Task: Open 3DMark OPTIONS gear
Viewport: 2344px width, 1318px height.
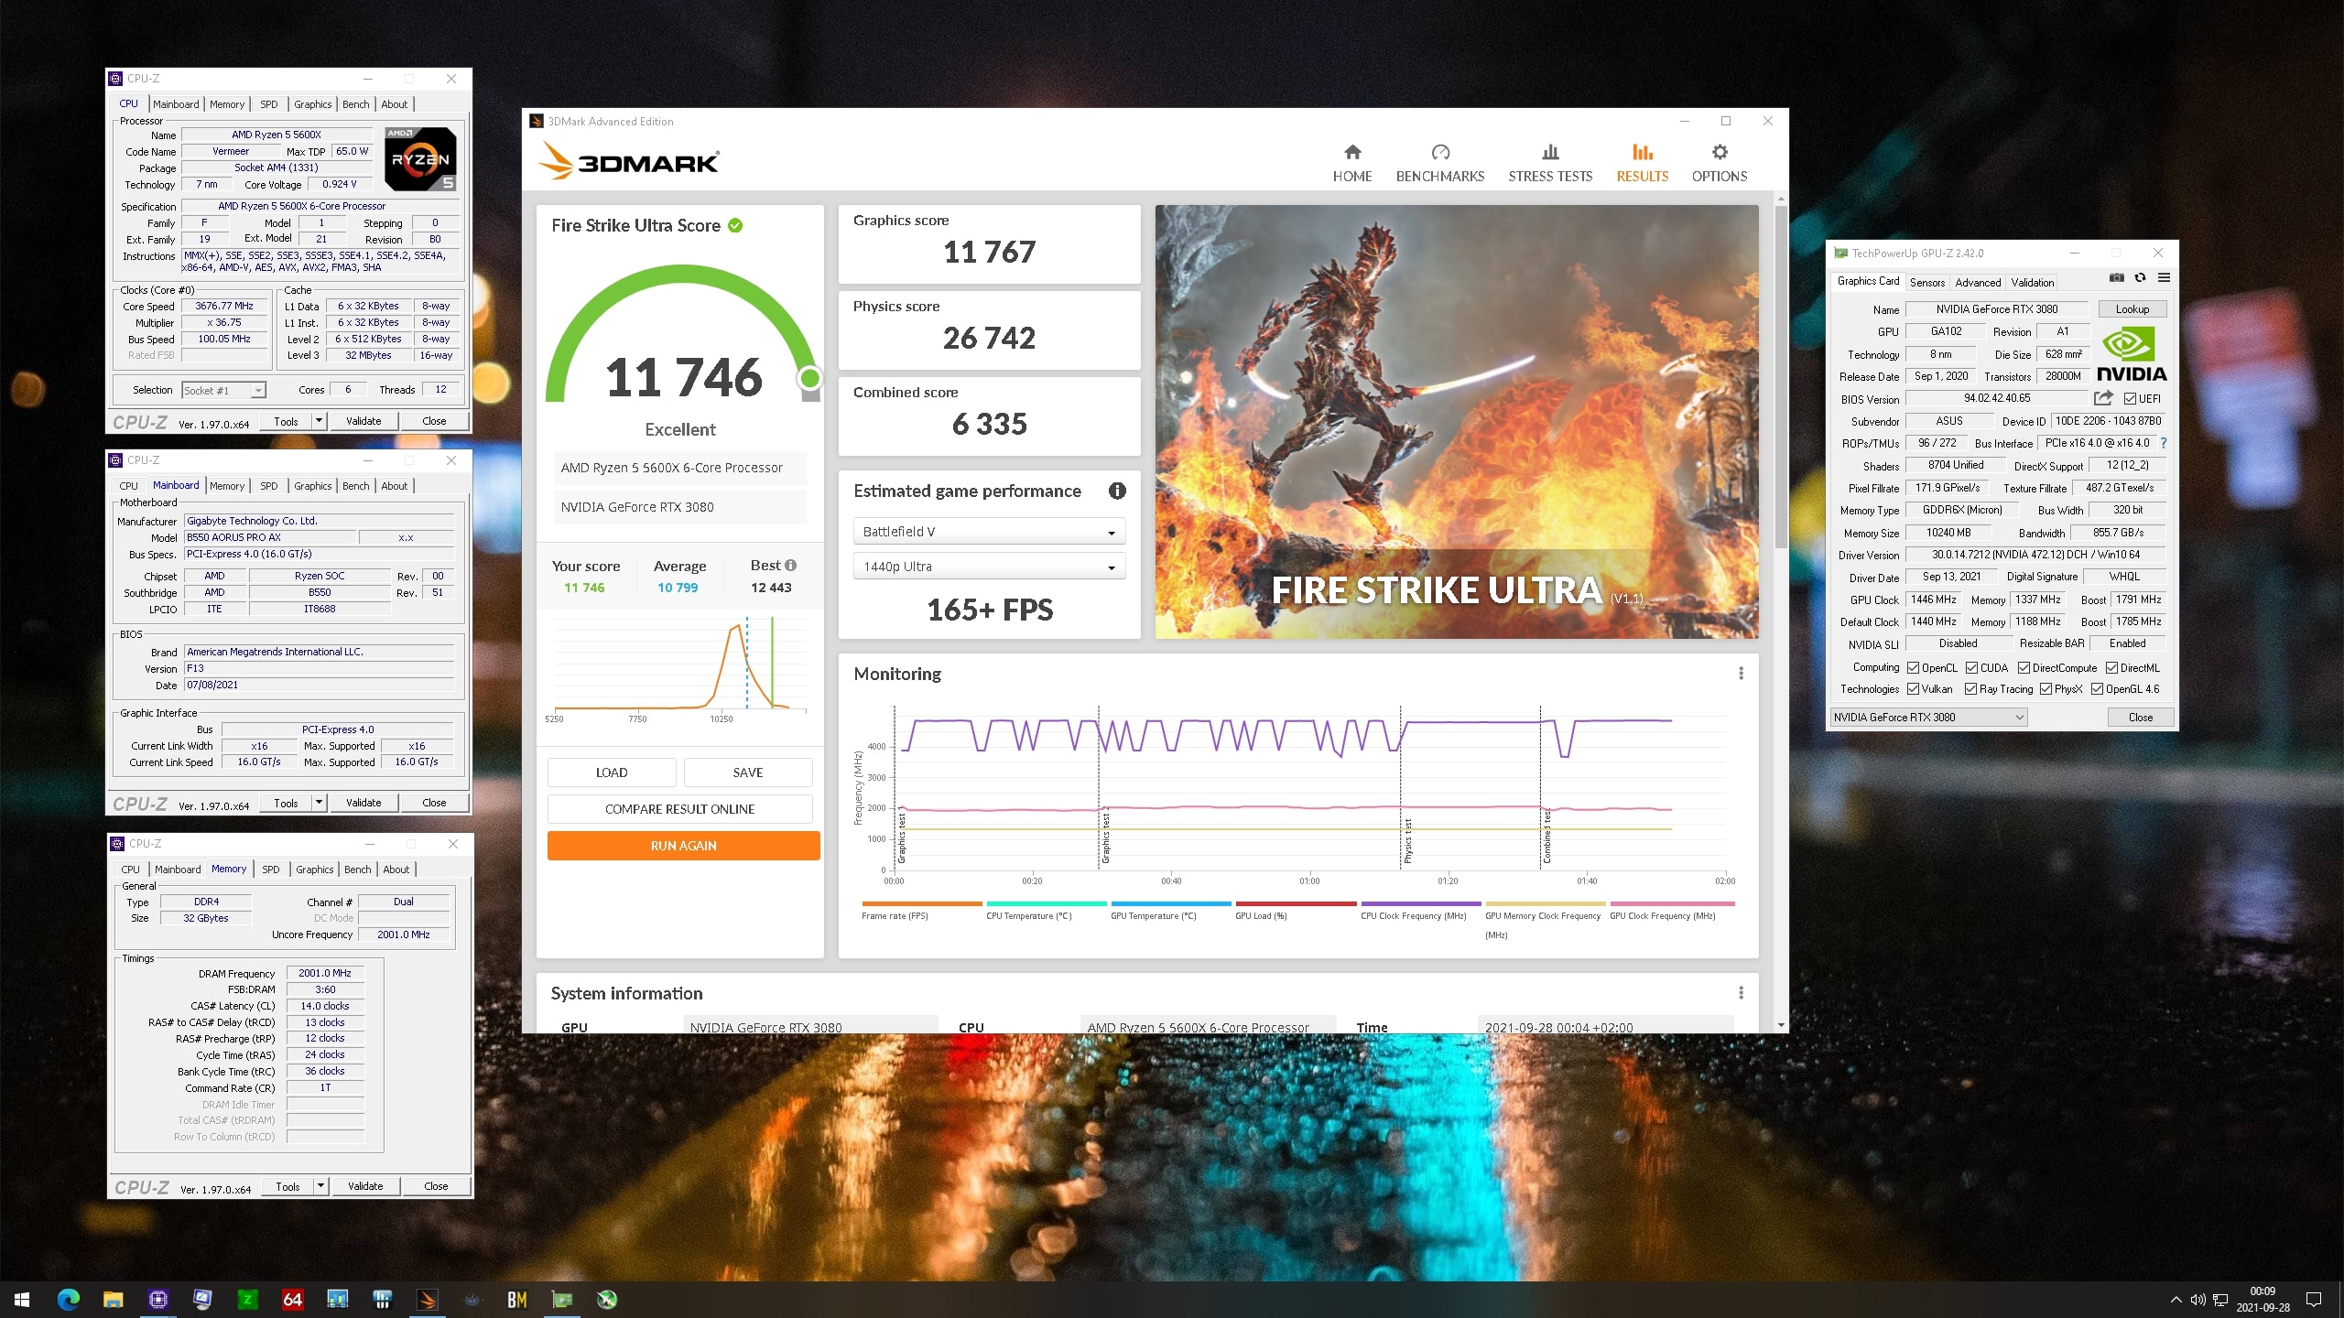Action: pyautogui.click(x=1719, y=163)
